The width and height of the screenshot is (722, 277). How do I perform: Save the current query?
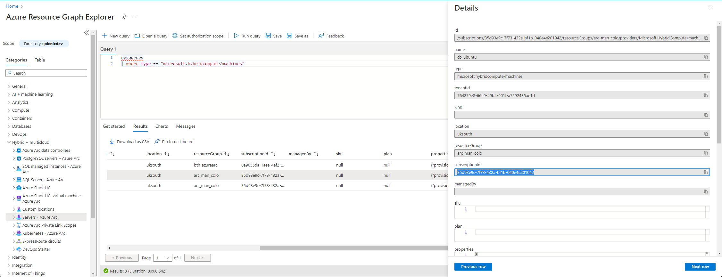[274, 36]
